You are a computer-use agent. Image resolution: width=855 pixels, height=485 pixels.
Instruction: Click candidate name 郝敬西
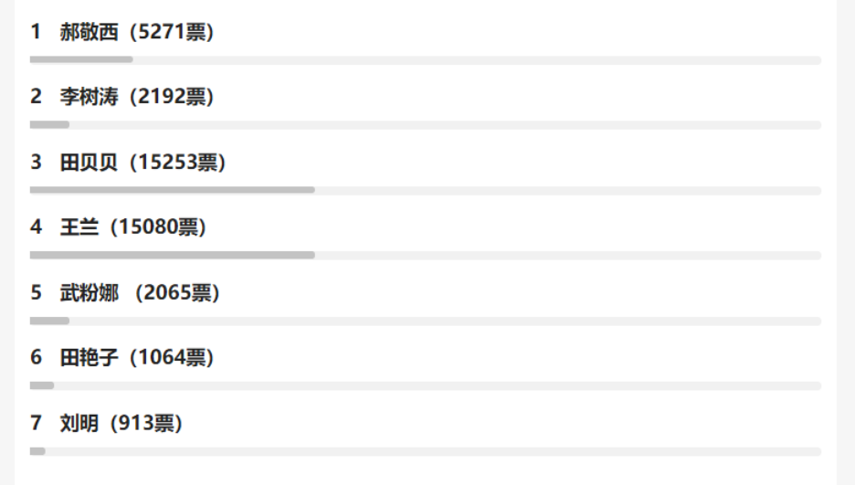pos(90,33)
